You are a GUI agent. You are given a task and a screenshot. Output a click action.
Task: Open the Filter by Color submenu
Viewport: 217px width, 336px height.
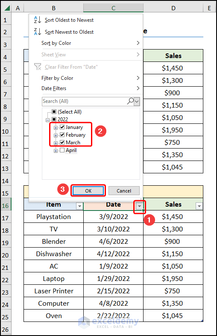tap(86, 78)
